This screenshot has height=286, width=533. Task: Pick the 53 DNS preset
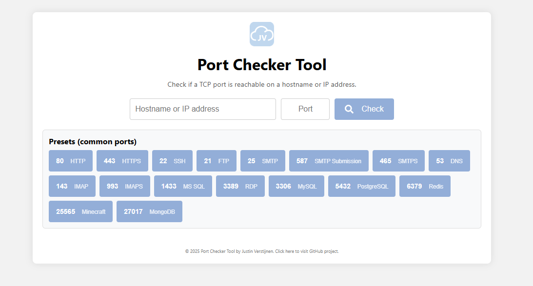coord(449,161)
